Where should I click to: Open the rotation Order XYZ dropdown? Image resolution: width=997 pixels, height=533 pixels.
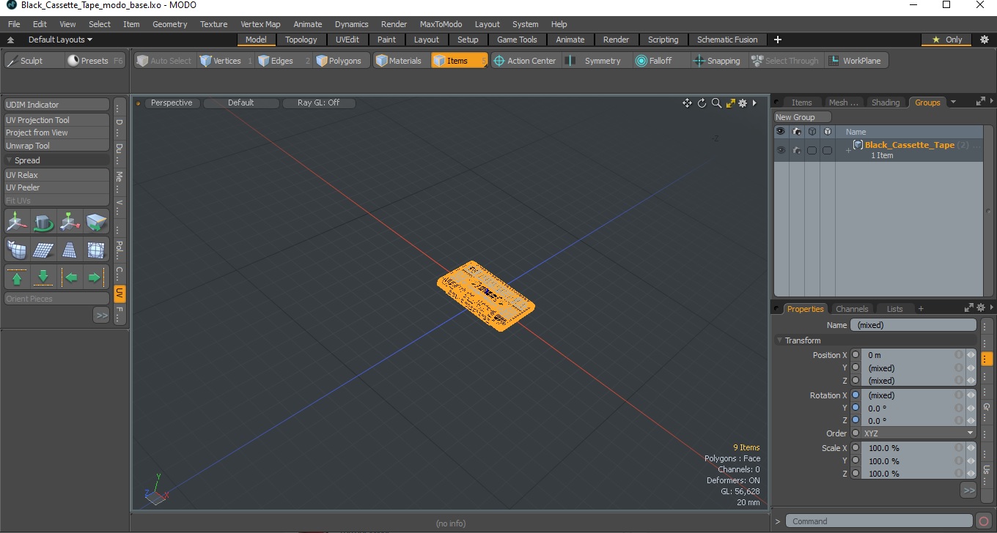(x=919, y=433)
